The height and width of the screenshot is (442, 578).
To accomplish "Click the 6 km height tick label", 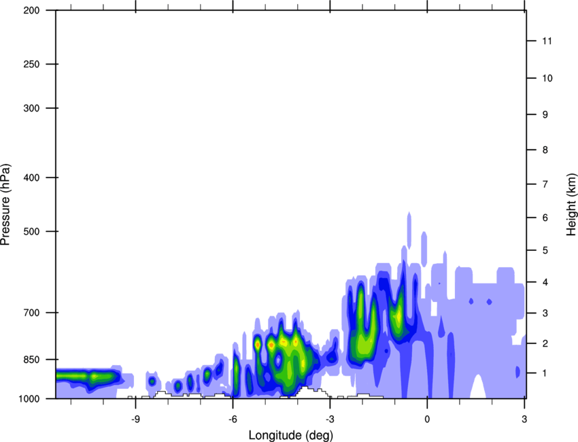I will (545, 218).
